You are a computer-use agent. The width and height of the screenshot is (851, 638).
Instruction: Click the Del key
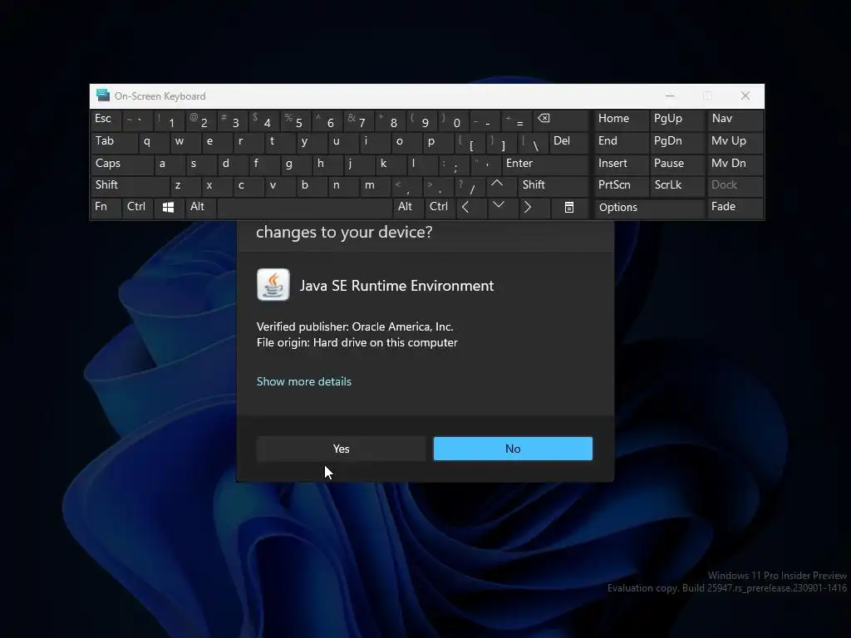[569, 142]
